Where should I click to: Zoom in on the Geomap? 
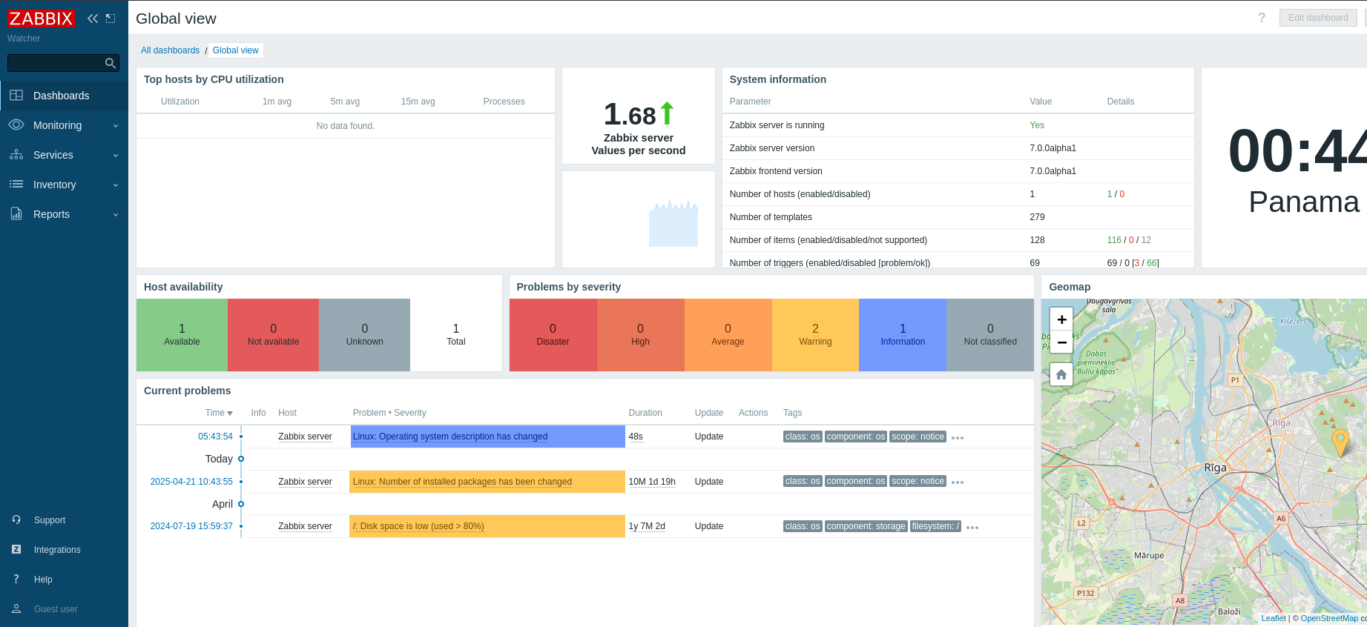pos(1061,319)
